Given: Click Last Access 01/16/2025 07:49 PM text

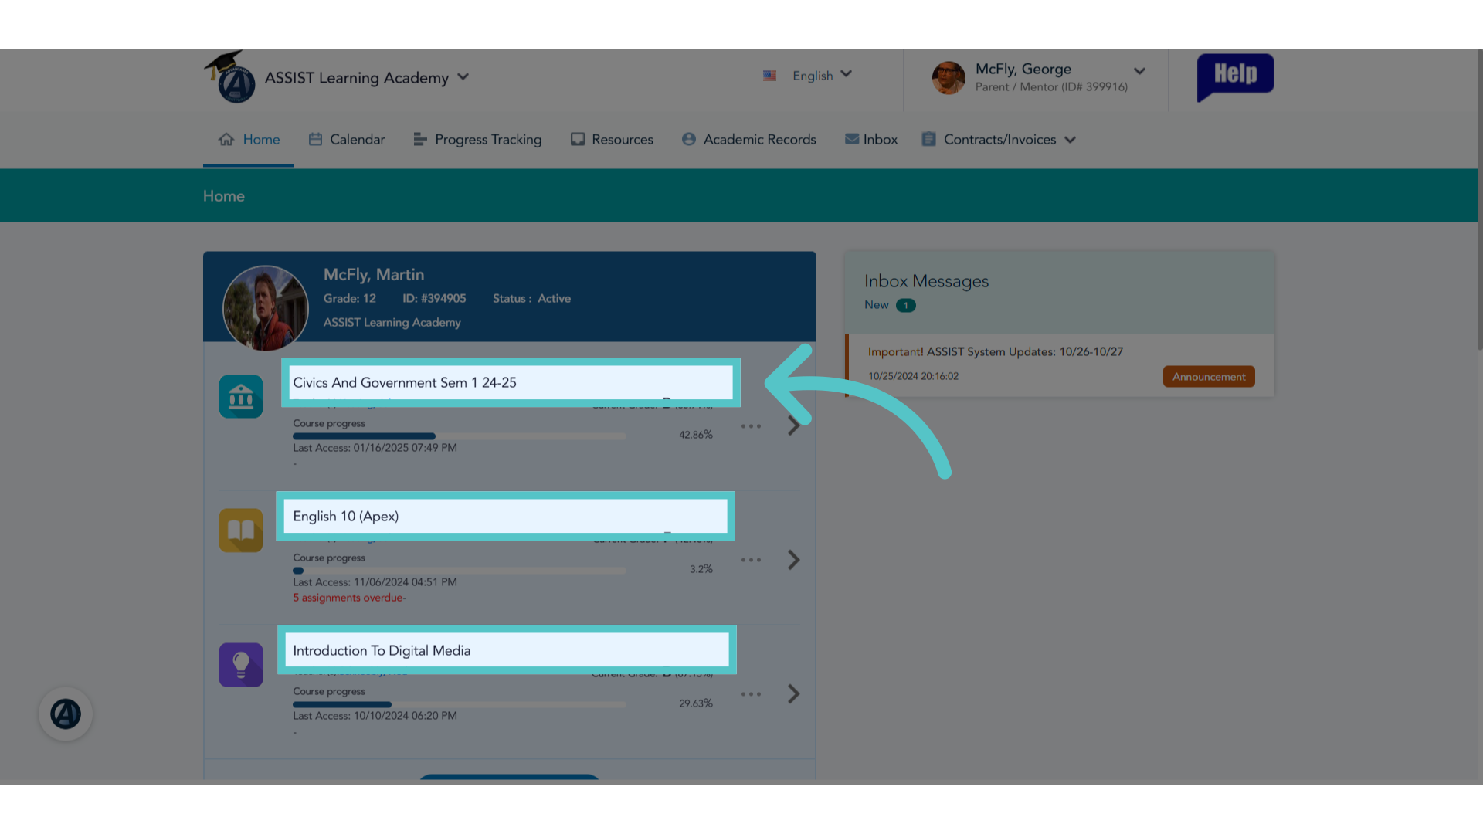Looking at the screenshot, I should pyautogui.click(x=375, y=448).
